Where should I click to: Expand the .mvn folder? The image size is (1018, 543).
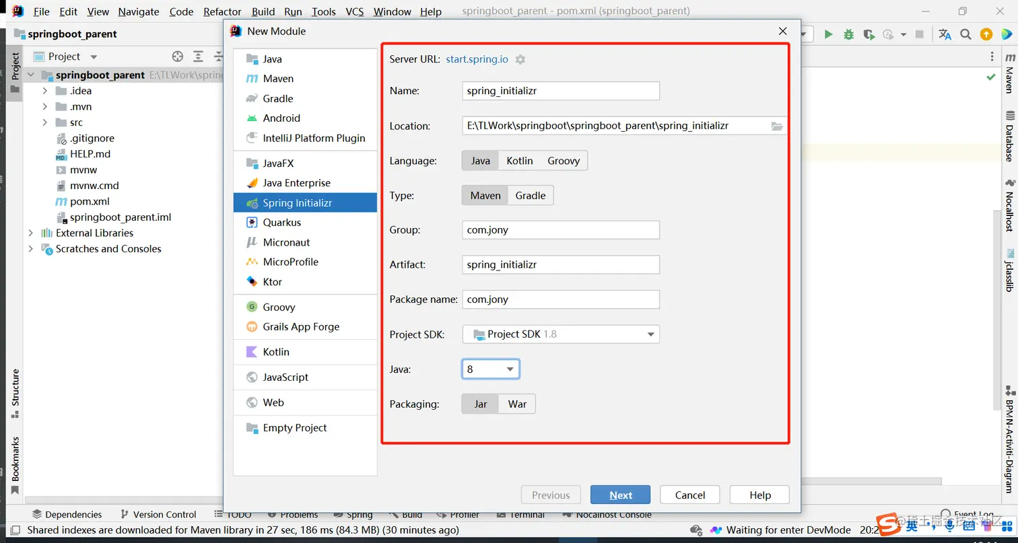(x=45, y=106)
